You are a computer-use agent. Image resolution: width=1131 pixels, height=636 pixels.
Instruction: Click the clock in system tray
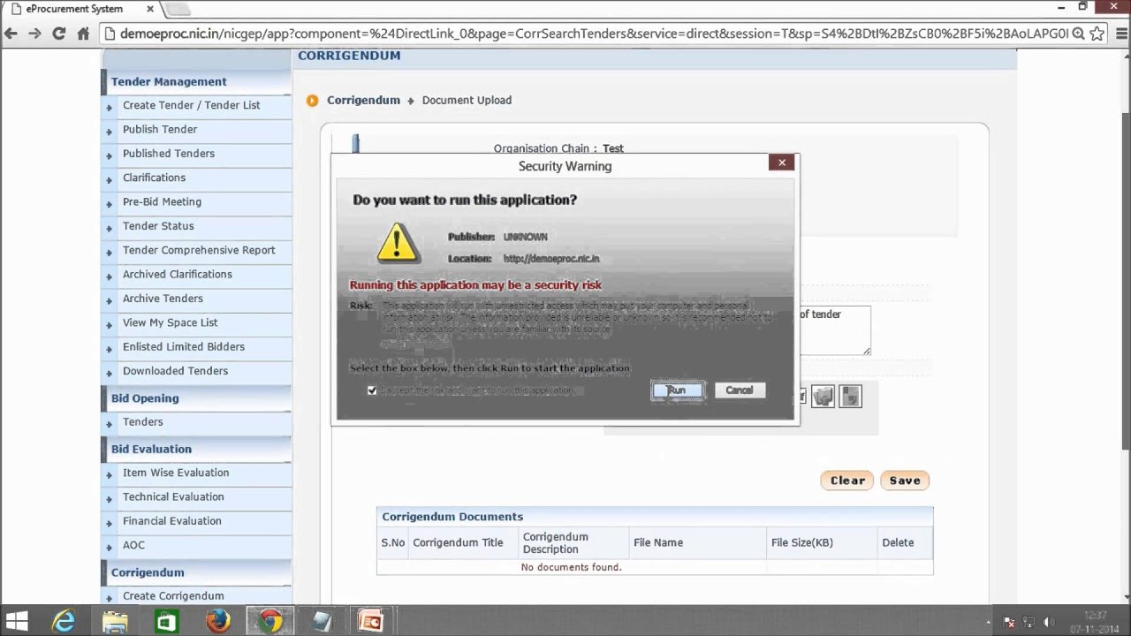click(x=1096, y=622)
